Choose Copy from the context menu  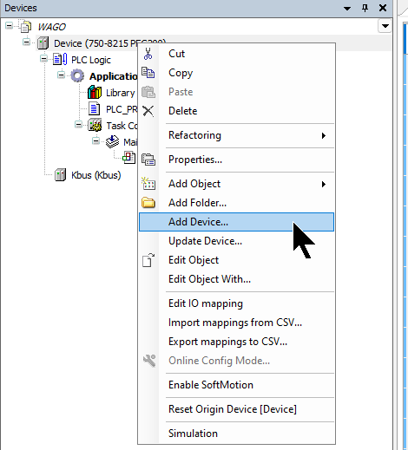pyautogui.click(x=236, y=73)
